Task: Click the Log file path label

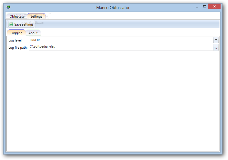Action: [18, 48]
